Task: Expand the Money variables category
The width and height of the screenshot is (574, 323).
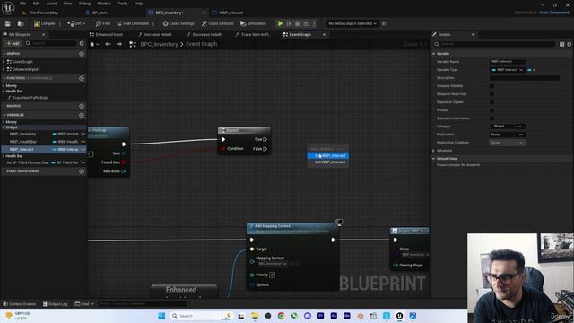Action: (4, 122)
